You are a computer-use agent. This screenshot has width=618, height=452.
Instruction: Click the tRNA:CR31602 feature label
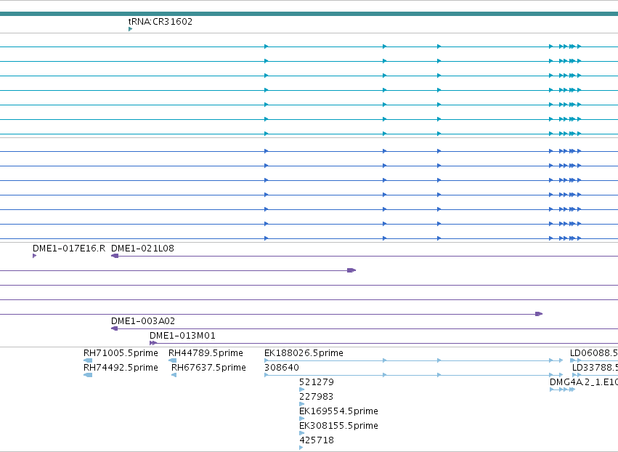[x=160, y=22]
